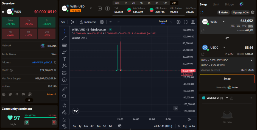The image size is (257, 130).
Task: Adjust Slippage 0.5% setting
Action: tap(240, 12)
